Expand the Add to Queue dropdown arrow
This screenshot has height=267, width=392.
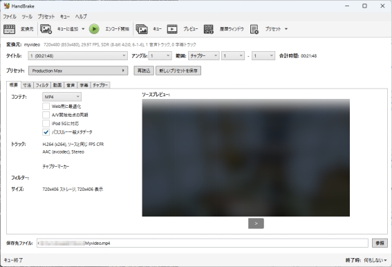tap(83, 29)
